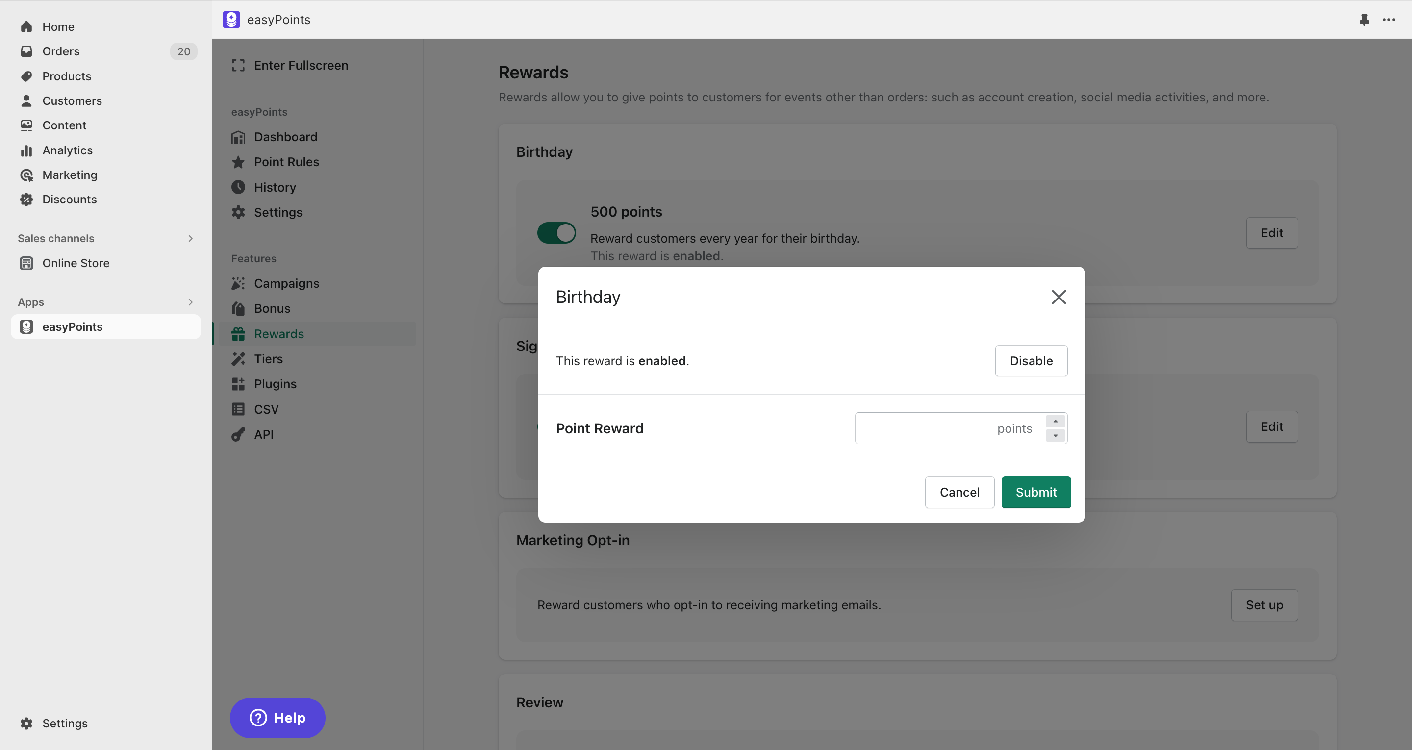Click the Online Store storefront icon
The image size is (1412, 750).
click(26, 263)
